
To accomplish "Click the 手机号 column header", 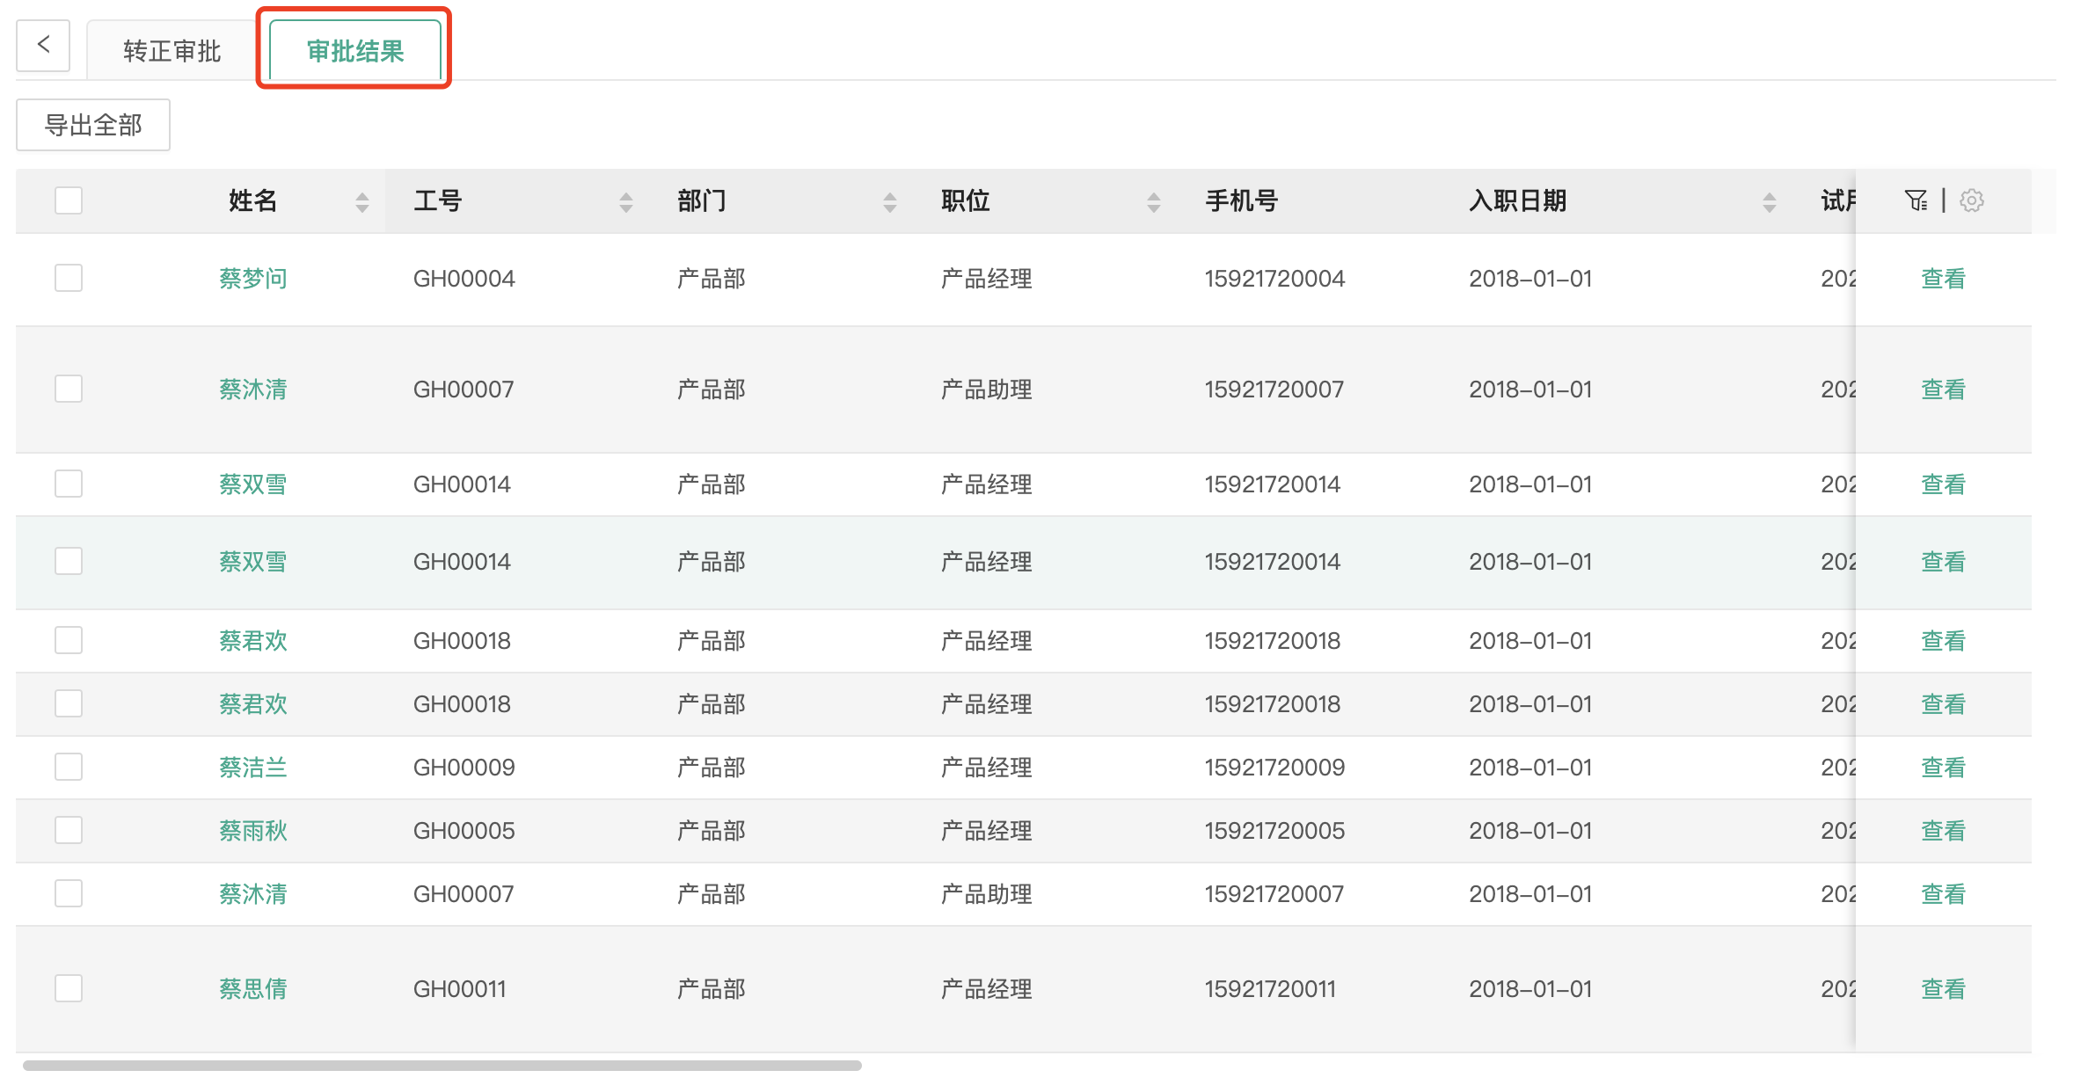I will pos(1241,201).
